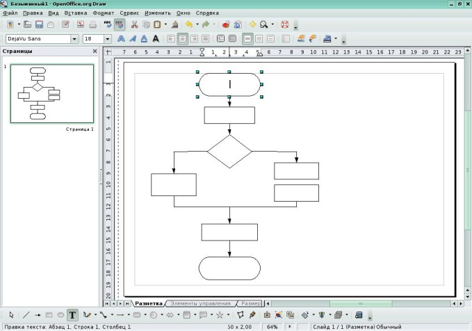Select the Страница 1 thumbnail
The width and height of the screenshot is (472, 331).
(52, 94)
